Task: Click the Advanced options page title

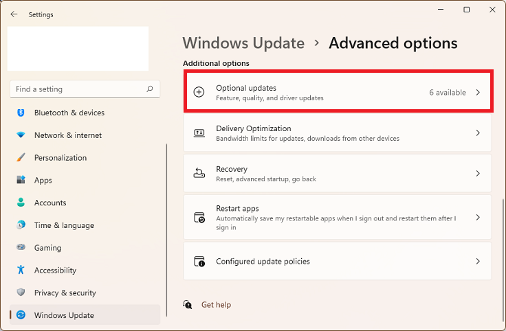Action: tap(393, 43)
